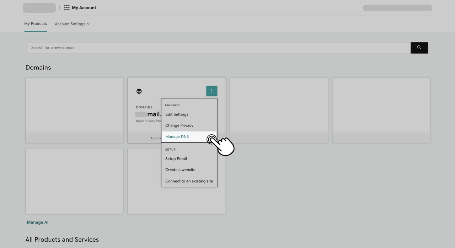Viewport: 455px width, 248px height.
Task: Select Change Privacy option
Action: pyautogui.click(x=179, y=125)
